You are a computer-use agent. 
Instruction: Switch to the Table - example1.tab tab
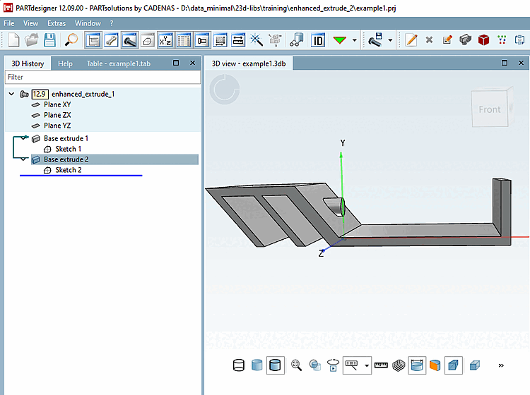click(x=119, y=63)
